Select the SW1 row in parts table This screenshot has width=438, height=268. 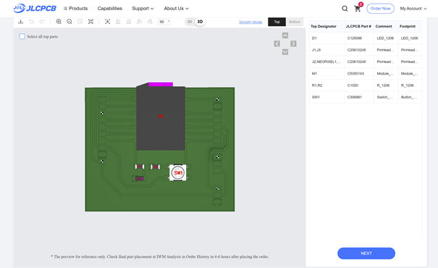click(366, 97)
